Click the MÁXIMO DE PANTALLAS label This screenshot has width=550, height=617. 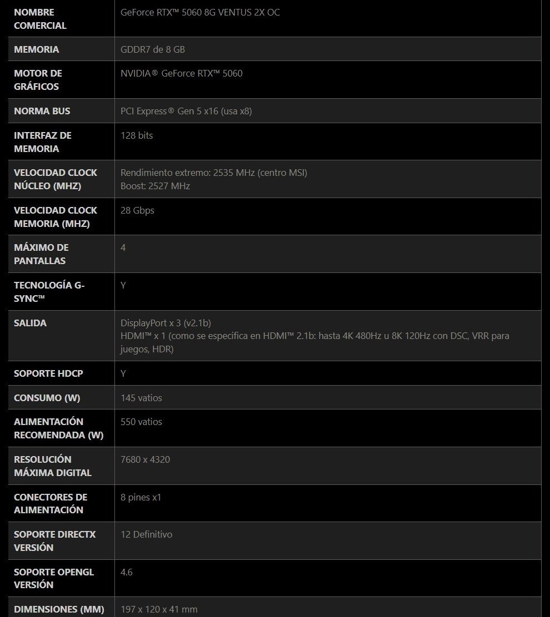click(41, 254)
